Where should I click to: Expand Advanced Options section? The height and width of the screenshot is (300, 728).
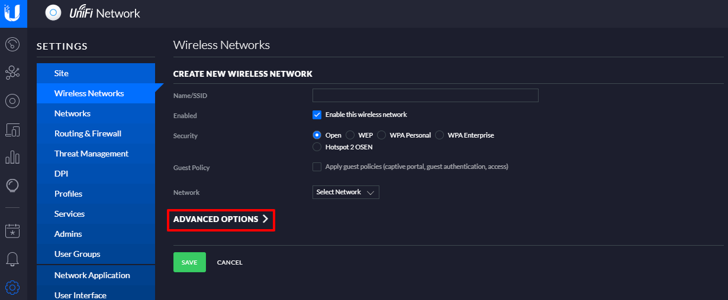(x=221, y=219)
